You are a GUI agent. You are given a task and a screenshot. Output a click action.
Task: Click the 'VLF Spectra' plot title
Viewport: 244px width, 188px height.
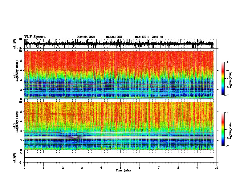tap(35, 37)
